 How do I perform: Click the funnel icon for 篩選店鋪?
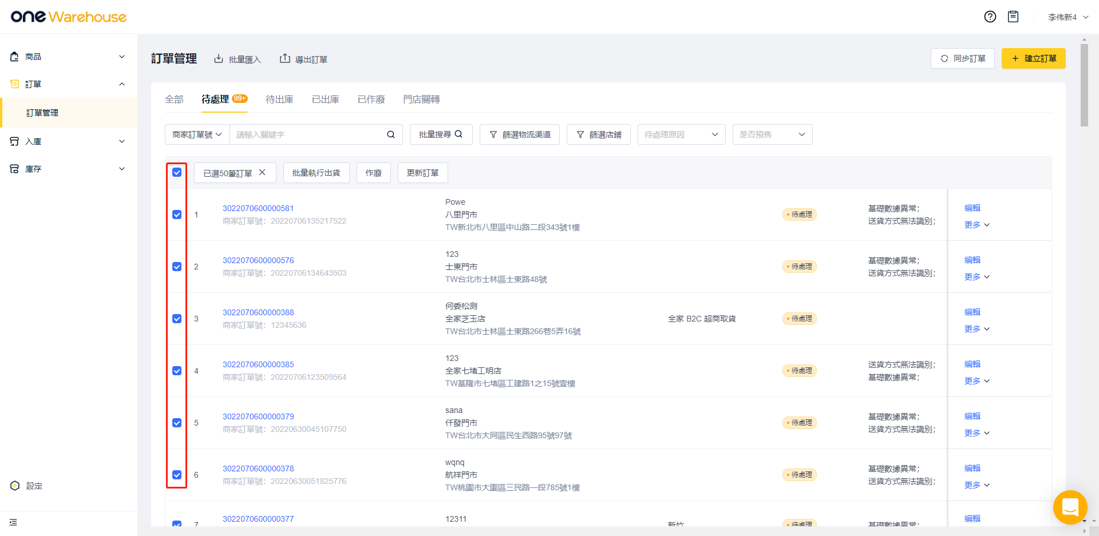click(x=580, y=134)
